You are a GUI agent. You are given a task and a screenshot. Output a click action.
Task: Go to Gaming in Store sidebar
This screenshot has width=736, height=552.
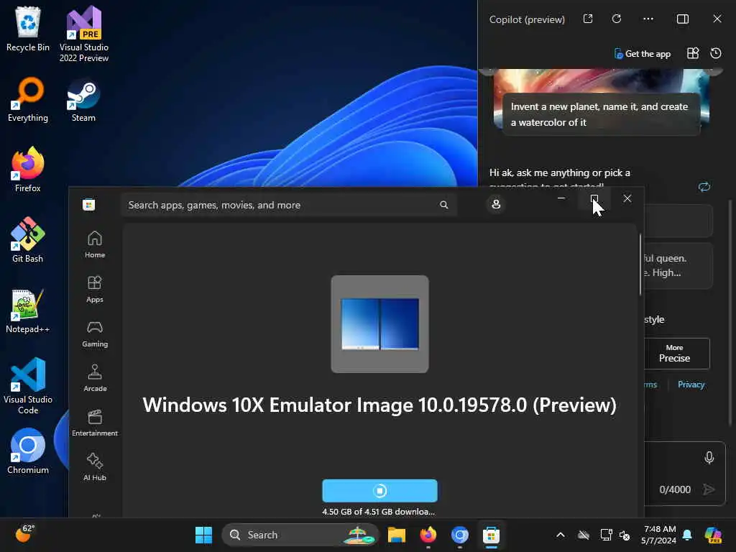95,333
